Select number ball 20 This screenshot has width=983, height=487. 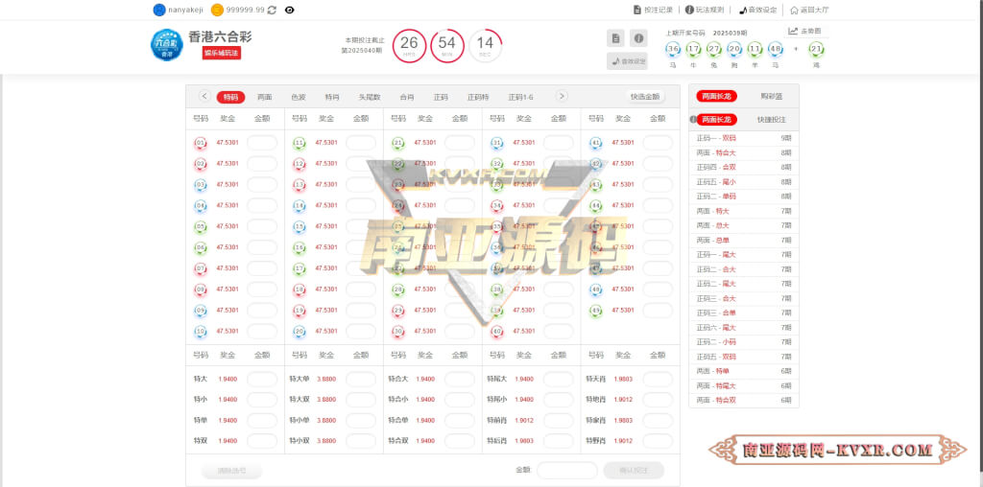click(300, 331)
